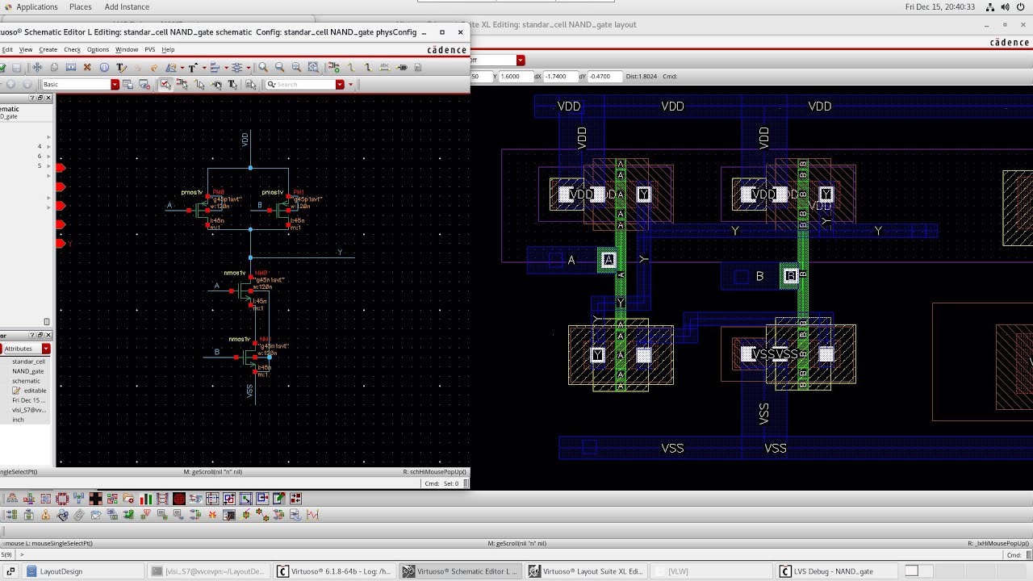Click the Zoom In magnifier icon
The image size is (1033, 581).
pyautogui.click(x=263, y=67)
